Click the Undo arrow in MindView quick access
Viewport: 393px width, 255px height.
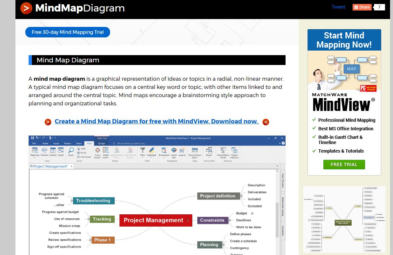(x=37, y=138)
